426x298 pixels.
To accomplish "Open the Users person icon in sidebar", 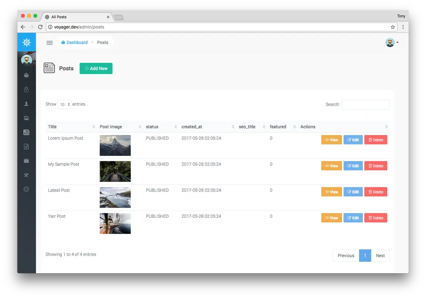I will (26, 104).
